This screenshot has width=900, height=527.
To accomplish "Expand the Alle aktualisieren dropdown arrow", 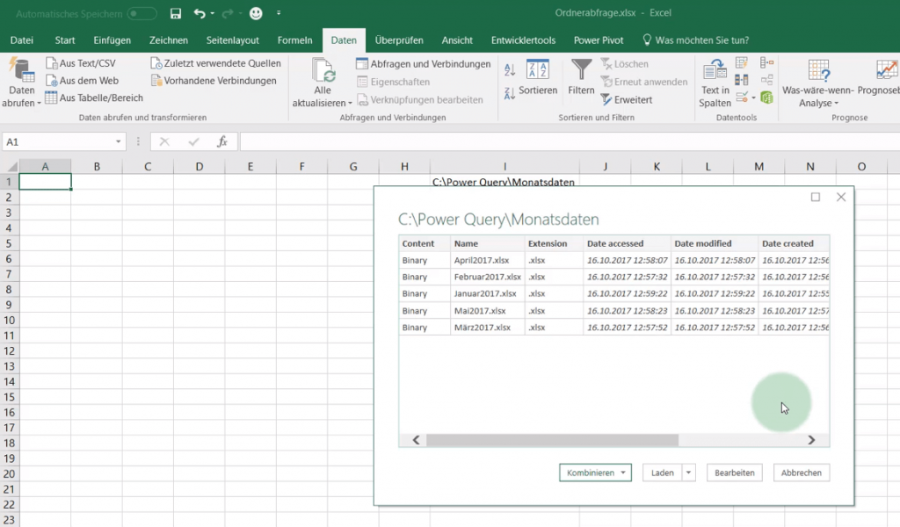I will [350, 104].
